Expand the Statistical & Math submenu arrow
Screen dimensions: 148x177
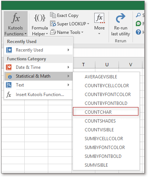tap(68, 76)
